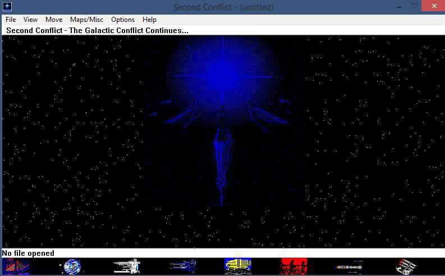
Task: Open the File menu
Action: tap(11, 20)
